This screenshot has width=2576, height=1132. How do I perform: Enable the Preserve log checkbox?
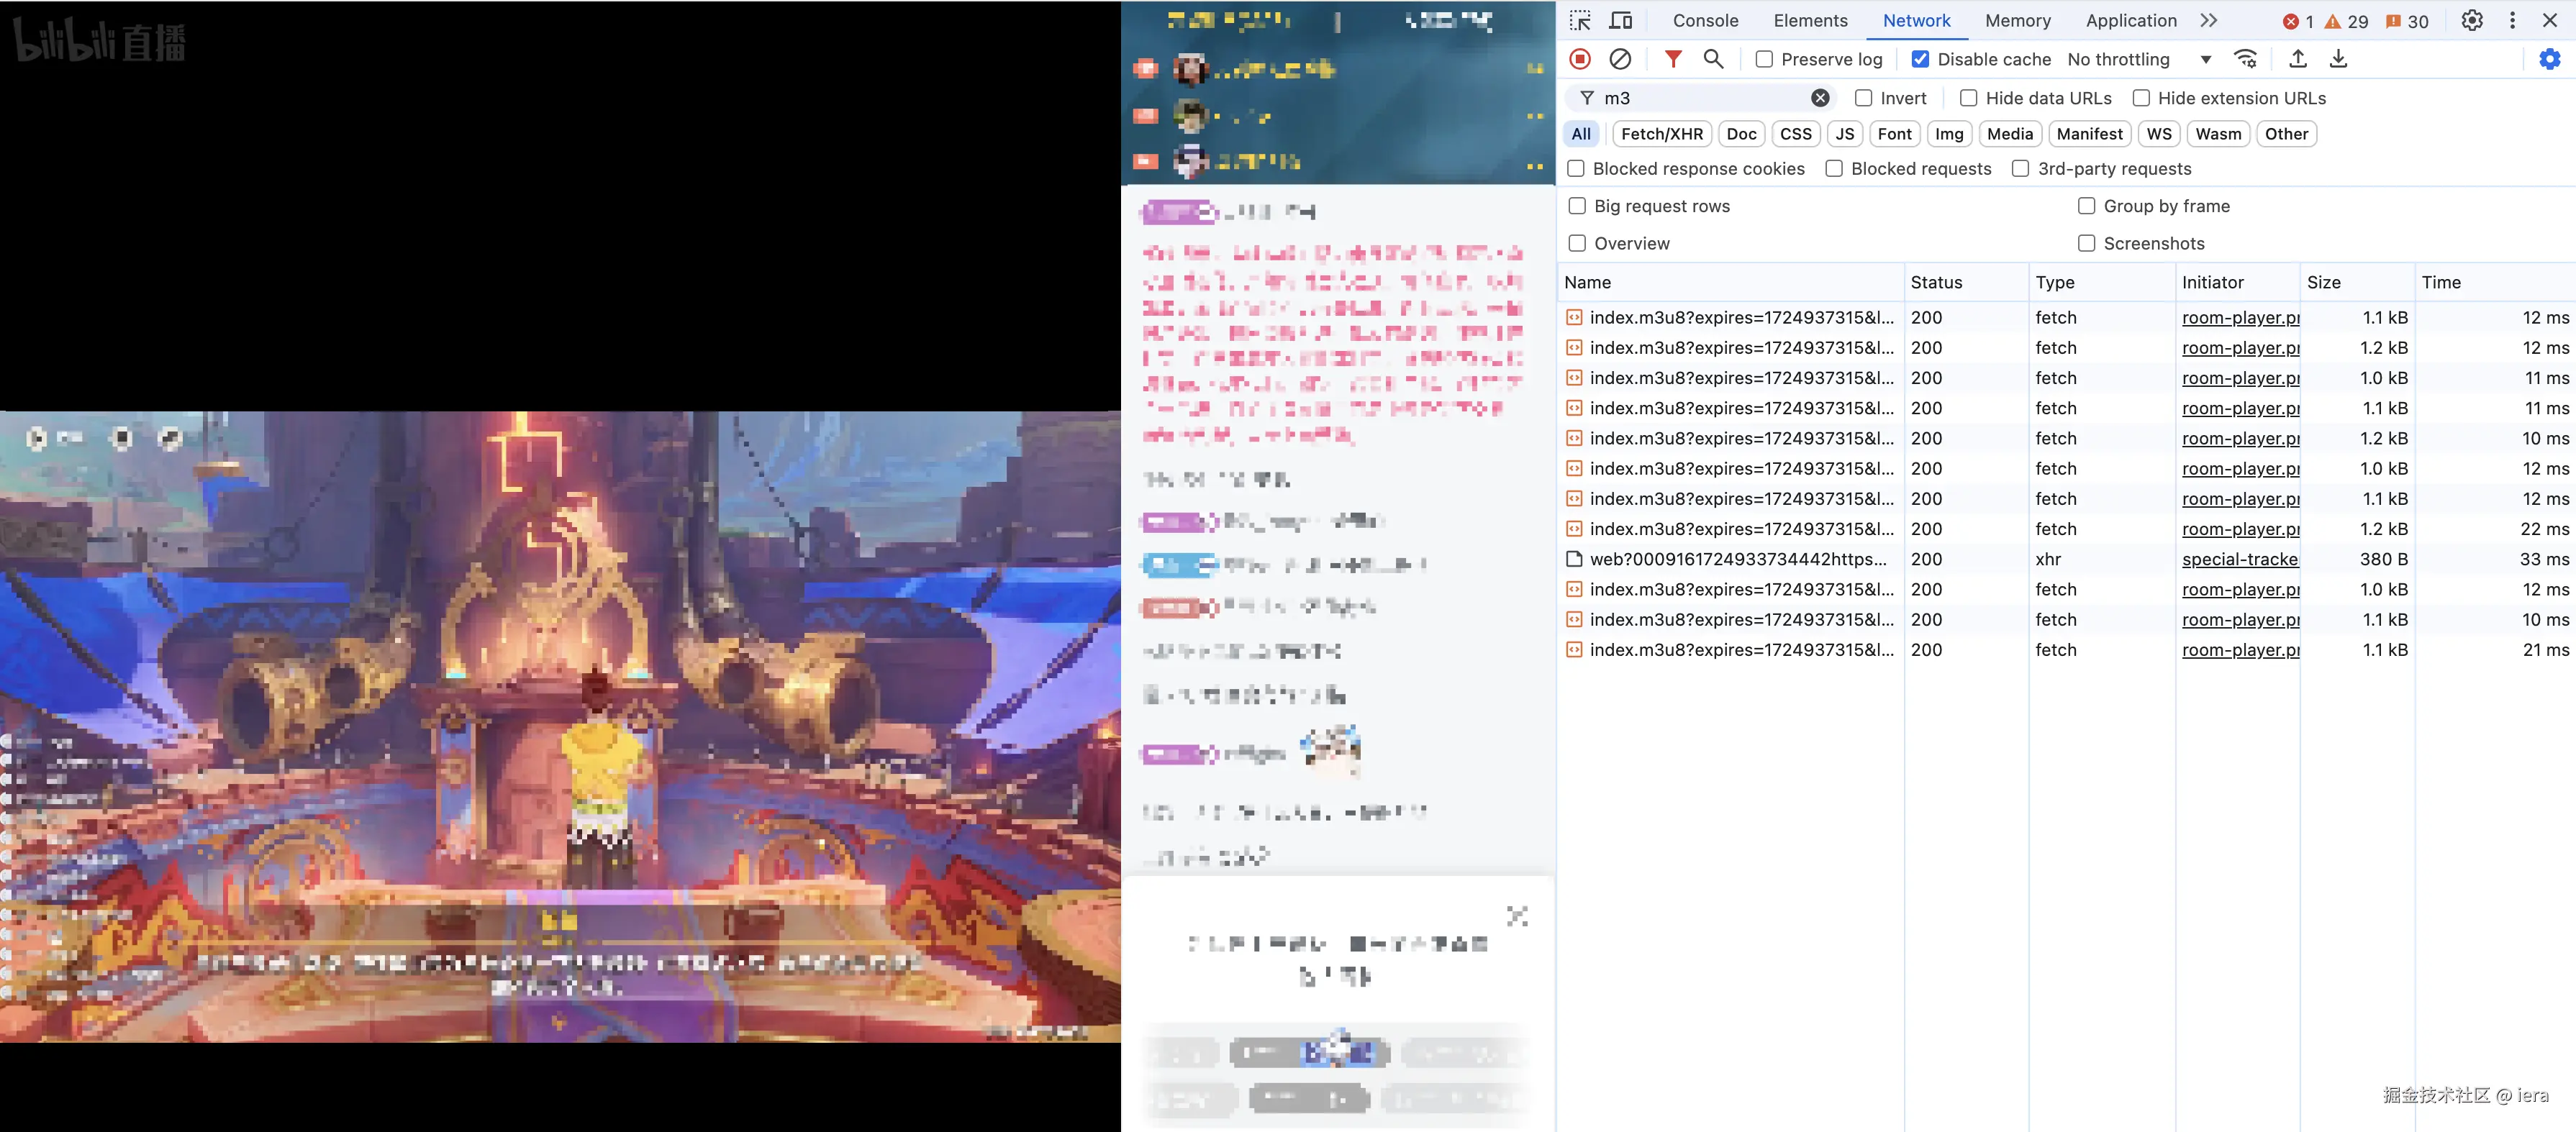1765,59
